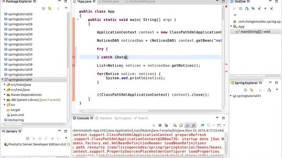Click the Terminate button in Console
The width and height of the screenshot is (282, 158).
click(154, 125)
